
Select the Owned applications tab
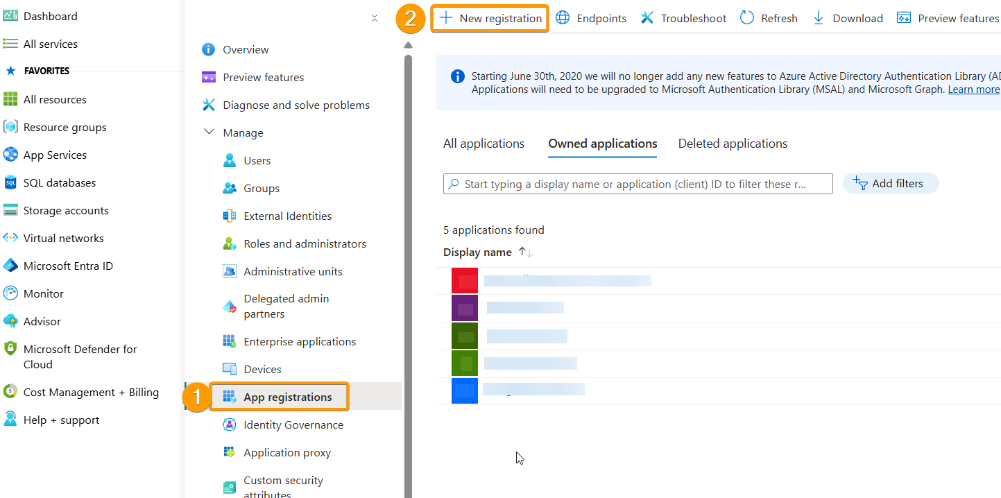point(603,144)
